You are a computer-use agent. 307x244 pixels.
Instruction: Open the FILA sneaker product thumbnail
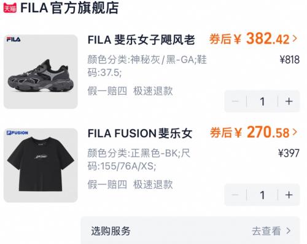tap(41, 72)
